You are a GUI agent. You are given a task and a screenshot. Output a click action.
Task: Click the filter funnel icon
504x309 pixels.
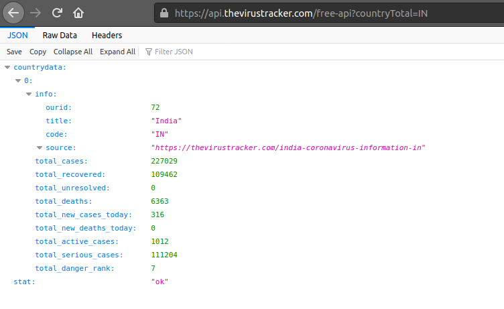149,52
